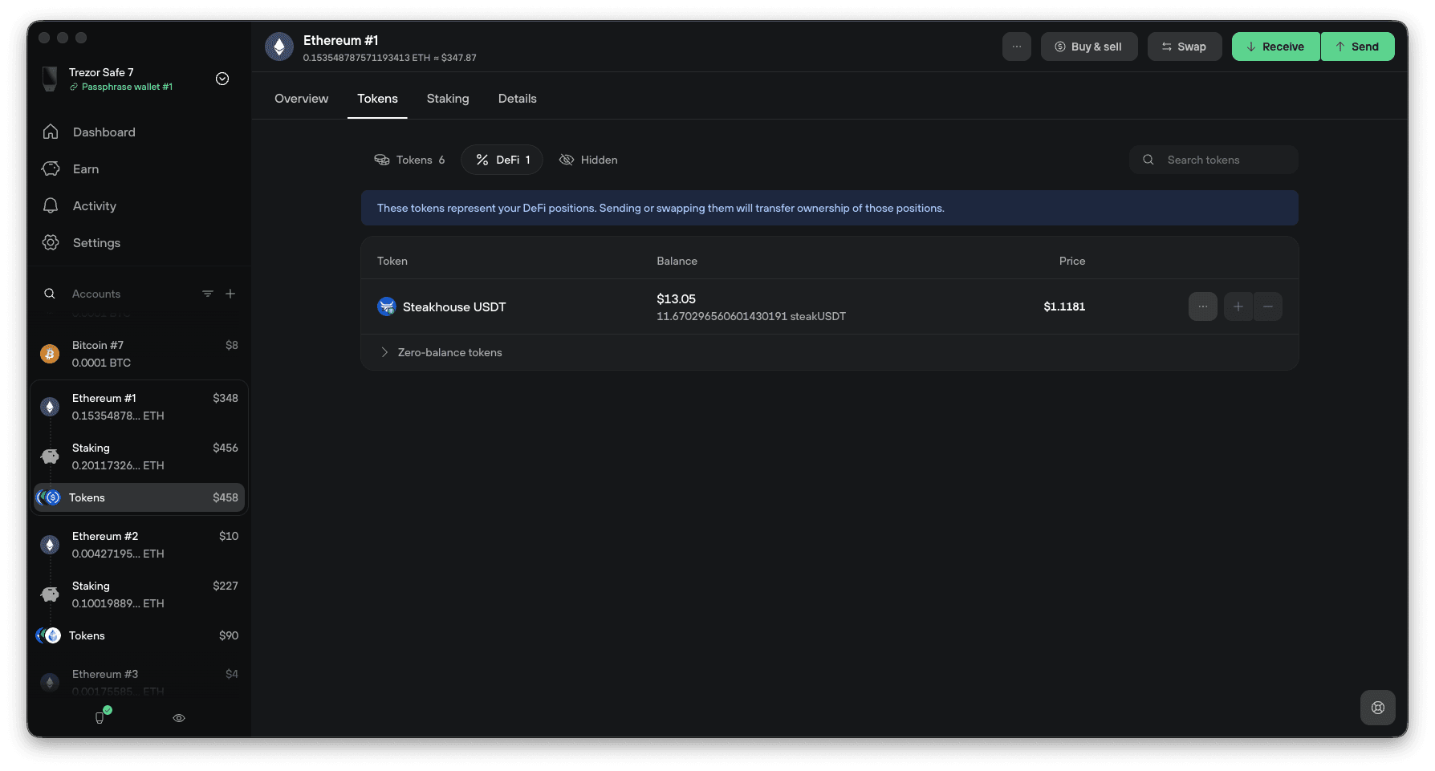Click the Trezor Safe 7 device image
The height and width of the screenshot is (771, 1435).
[50, 79]
